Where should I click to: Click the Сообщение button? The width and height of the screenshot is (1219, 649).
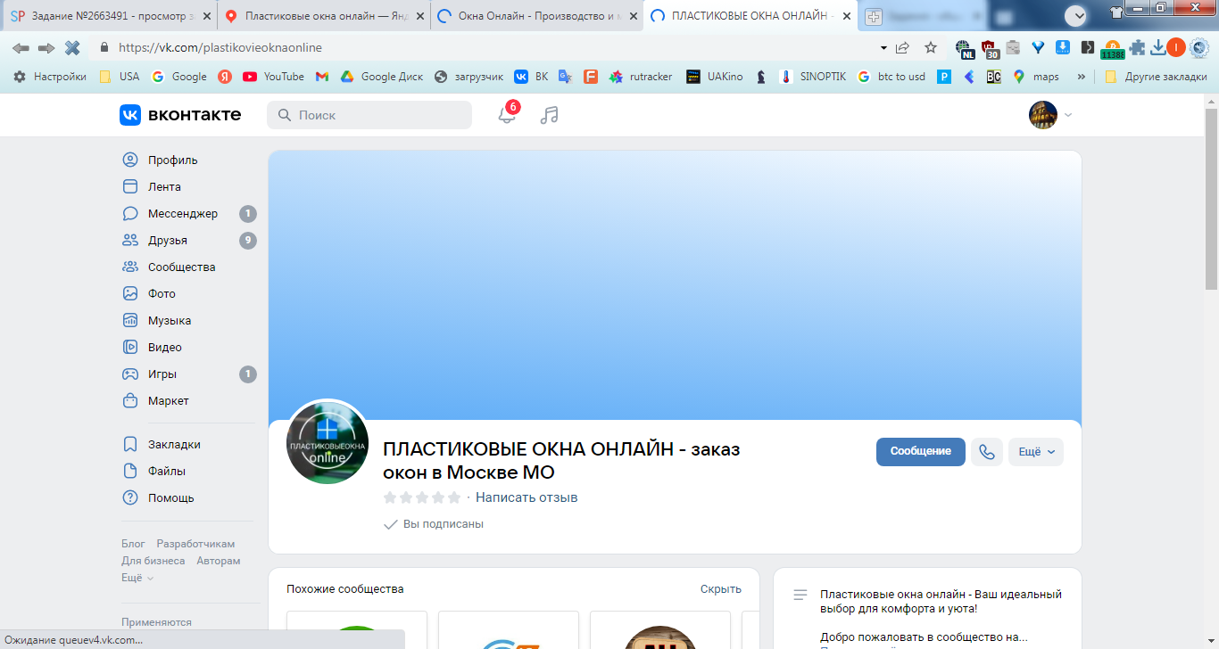tap(921, 452)
